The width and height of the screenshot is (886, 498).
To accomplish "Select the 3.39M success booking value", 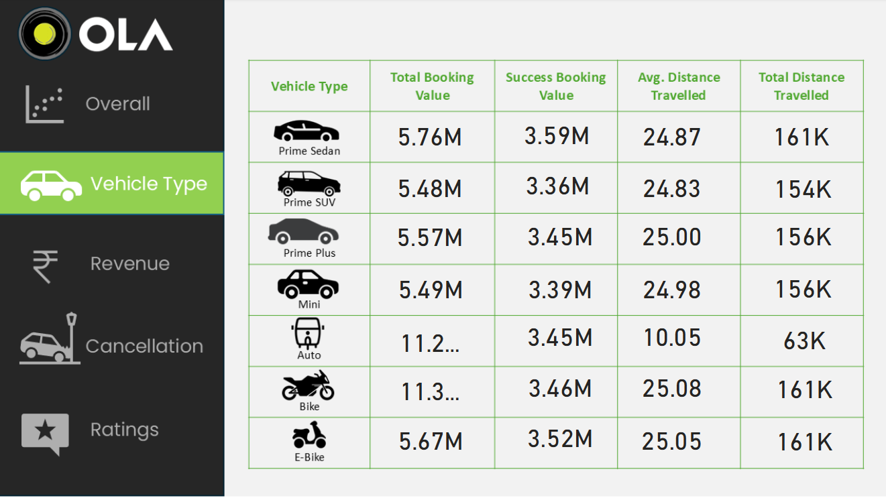I will [x=561, y=290].
